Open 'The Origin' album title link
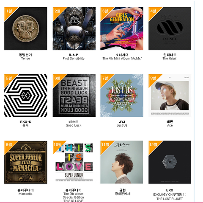203x203 pixels. (x=170, y=59)
